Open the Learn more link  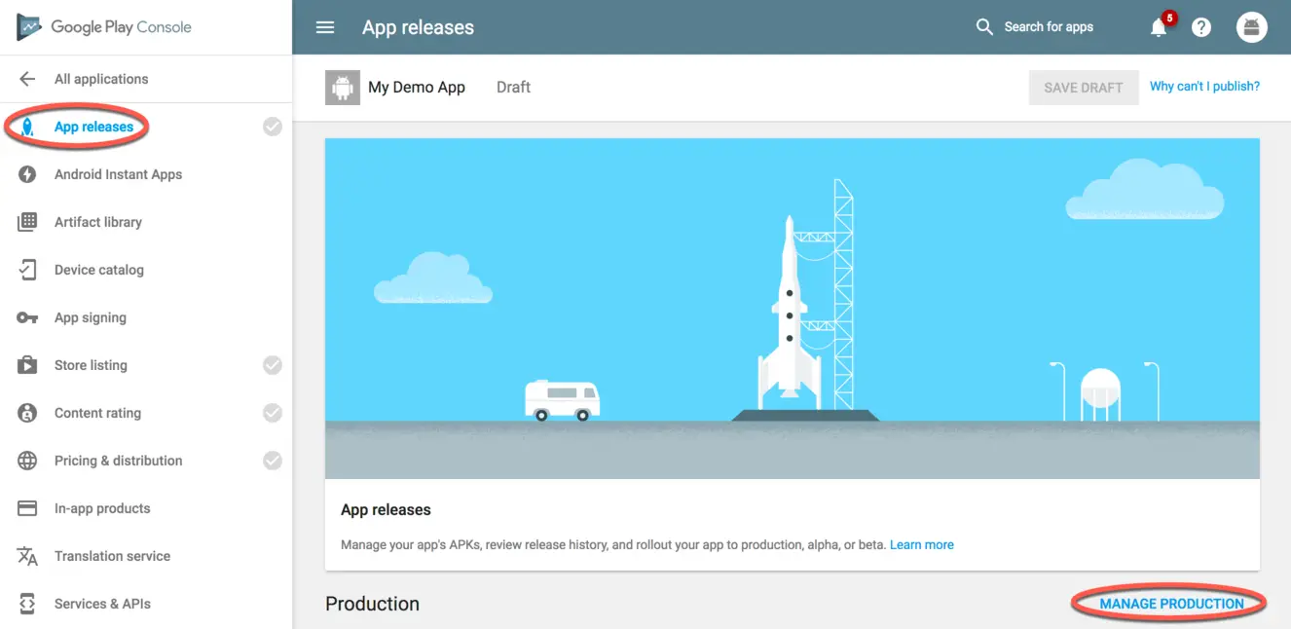(921, 544)
